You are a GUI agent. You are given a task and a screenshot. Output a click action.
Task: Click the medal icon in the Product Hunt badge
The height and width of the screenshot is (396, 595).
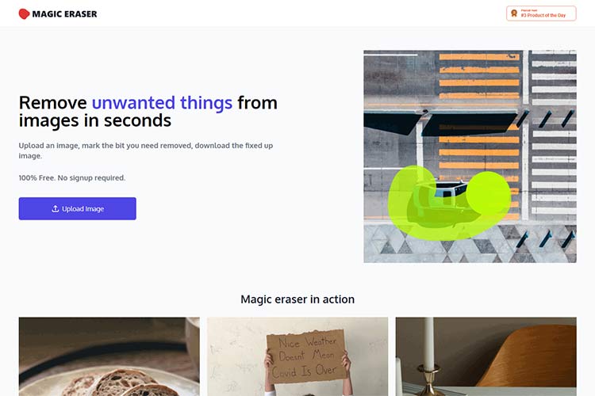514,13
